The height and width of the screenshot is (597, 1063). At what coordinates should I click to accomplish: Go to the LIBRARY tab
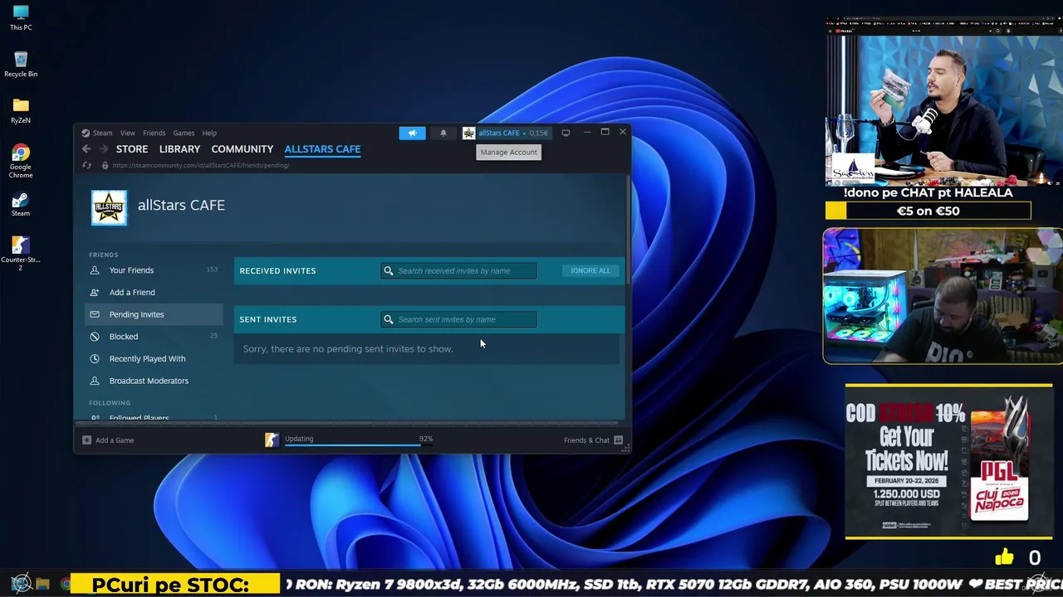(x=179, y=149)
